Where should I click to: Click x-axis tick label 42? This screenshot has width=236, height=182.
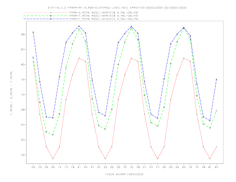125,167
